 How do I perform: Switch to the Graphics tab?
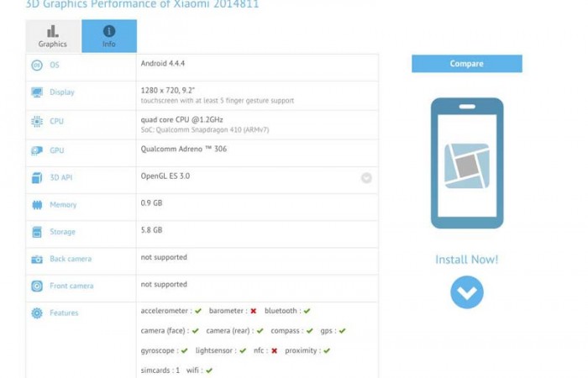(53, 36)
